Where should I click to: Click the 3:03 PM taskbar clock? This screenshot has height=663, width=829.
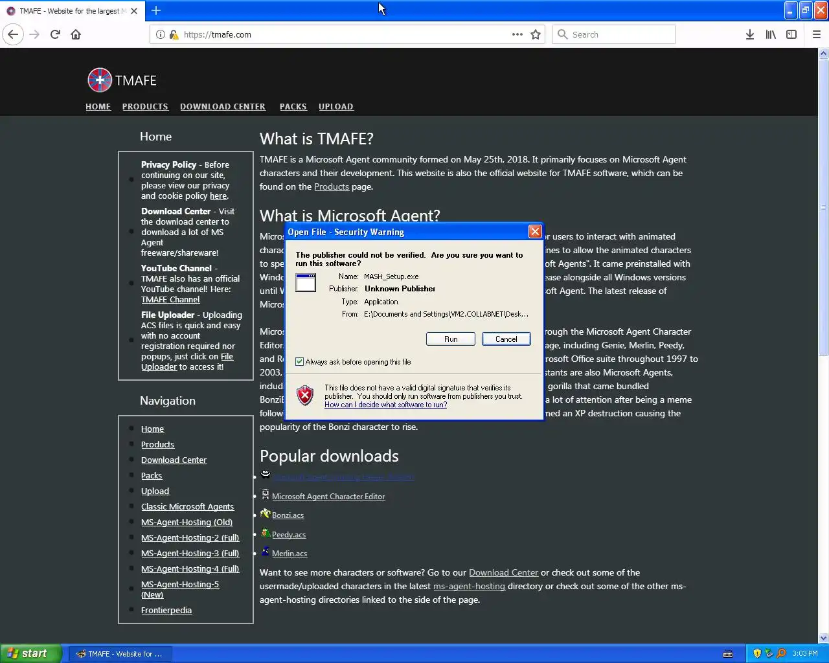805,654
